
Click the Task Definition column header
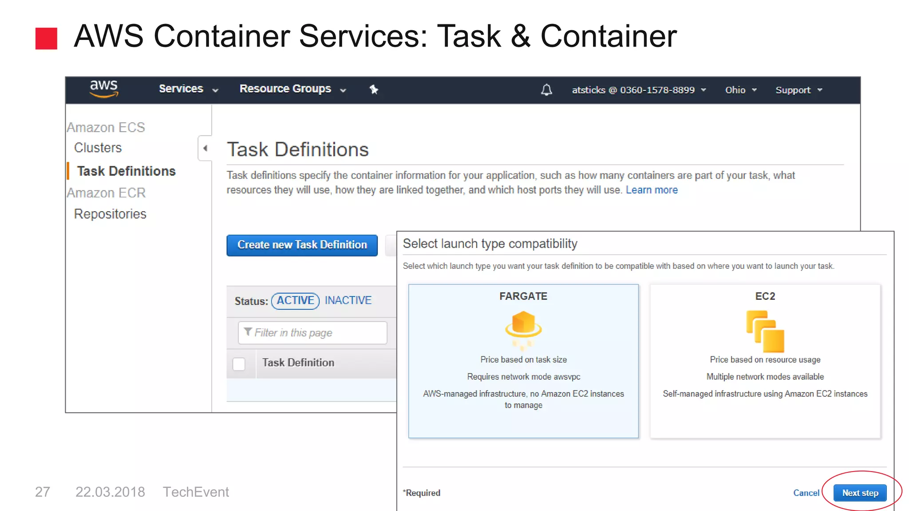click(x=298, y=363)
